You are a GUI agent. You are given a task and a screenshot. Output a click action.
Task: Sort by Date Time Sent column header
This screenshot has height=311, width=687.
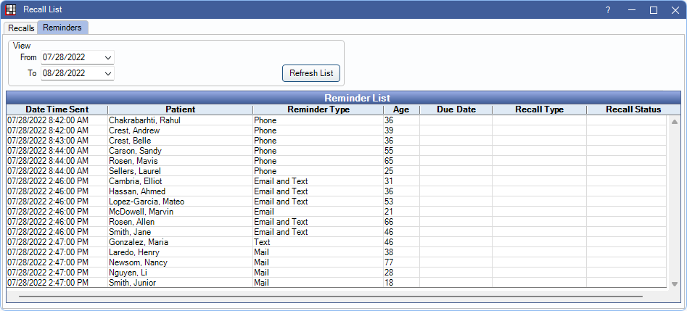[57, 109]
